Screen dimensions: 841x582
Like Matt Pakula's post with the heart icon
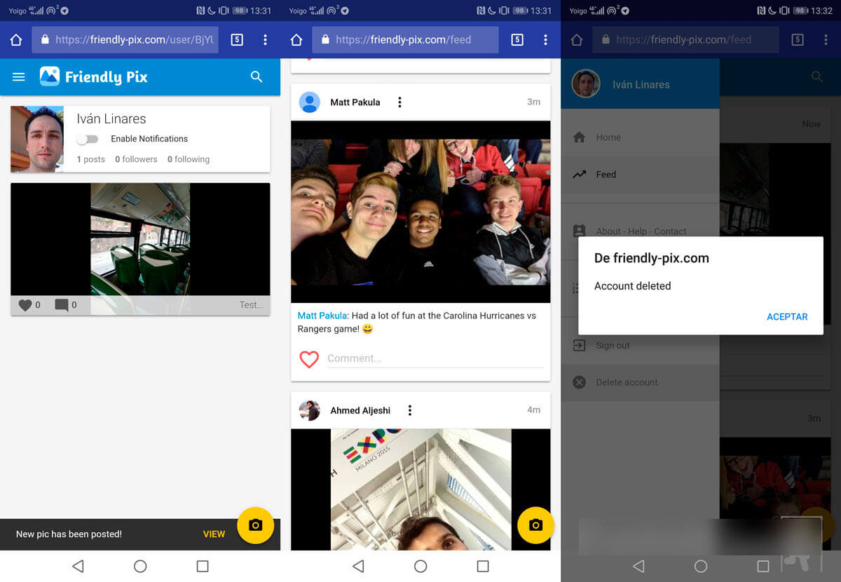[x=309, y=359]
